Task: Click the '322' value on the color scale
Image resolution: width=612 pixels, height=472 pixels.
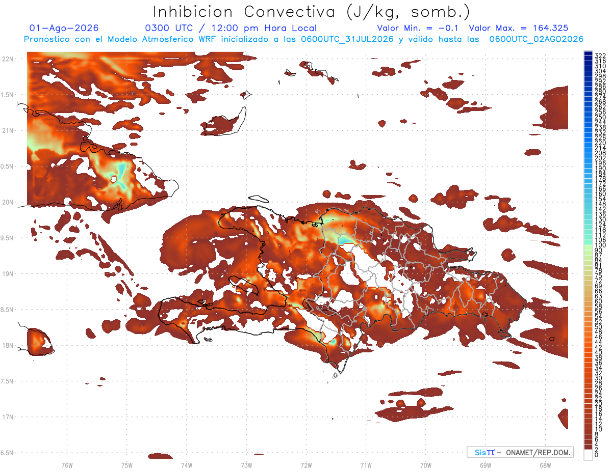Action: 600,55
